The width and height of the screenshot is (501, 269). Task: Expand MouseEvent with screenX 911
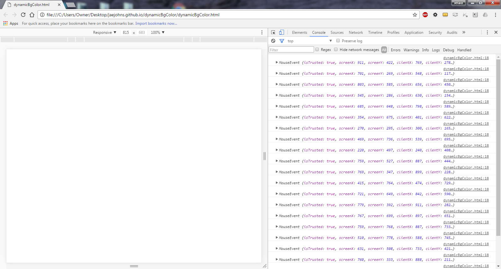(x=277, y=62)
